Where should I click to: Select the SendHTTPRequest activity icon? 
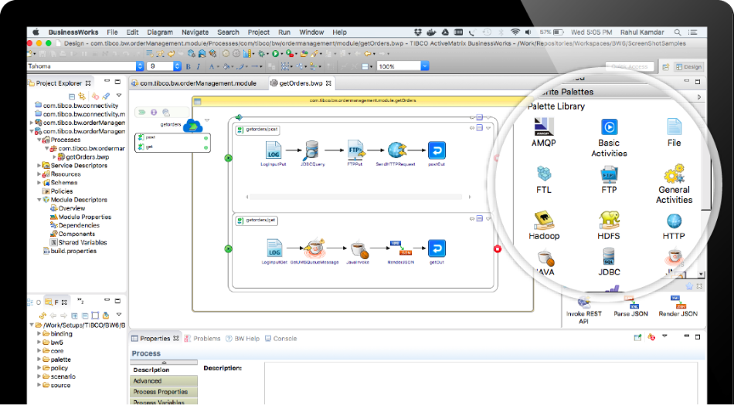point(396,150)
